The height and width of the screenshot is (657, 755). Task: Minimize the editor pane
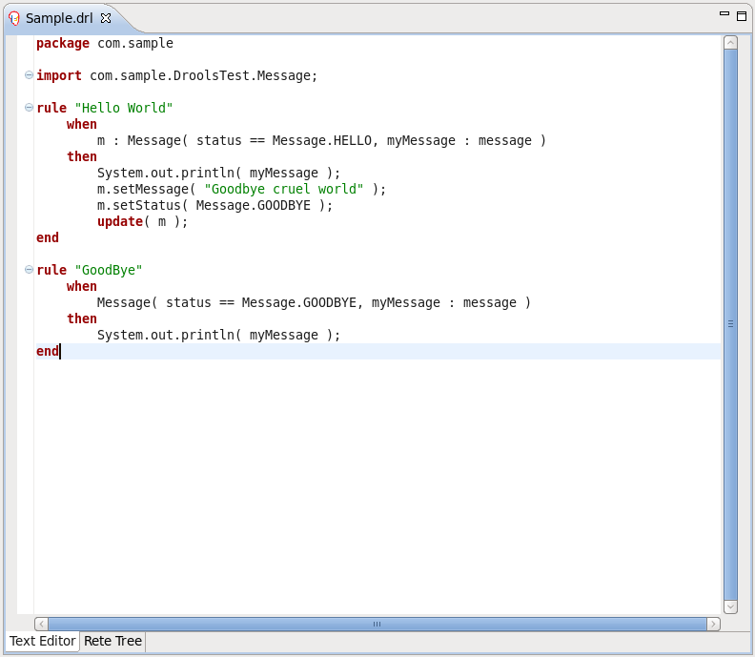[724, 14]
